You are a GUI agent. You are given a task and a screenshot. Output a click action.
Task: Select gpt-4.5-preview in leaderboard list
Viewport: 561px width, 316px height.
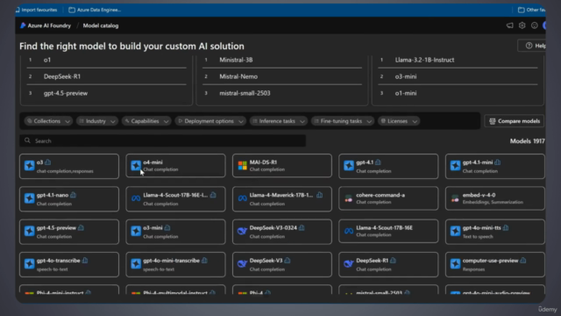[x=66, y=93]
